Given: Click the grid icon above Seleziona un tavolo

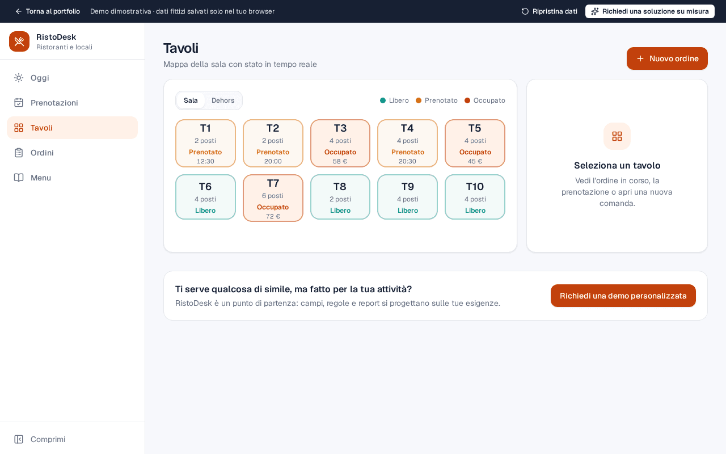Looking at the screenshot, I should point(617,136).
